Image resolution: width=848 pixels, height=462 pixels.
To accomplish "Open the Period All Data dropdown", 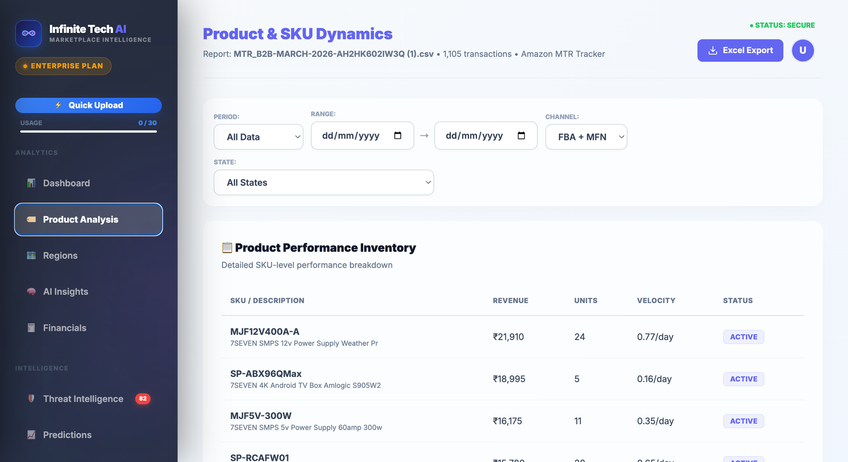I will [x=259, y=137].
